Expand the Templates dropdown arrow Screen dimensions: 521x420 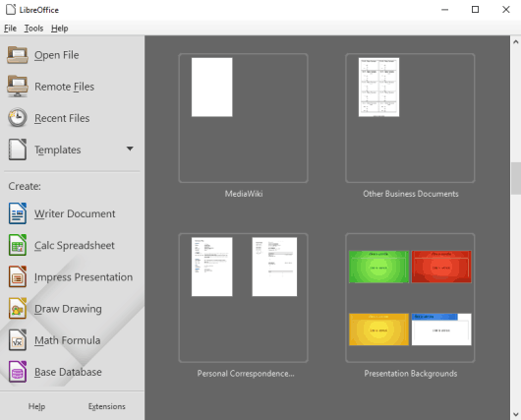point(130,149)
